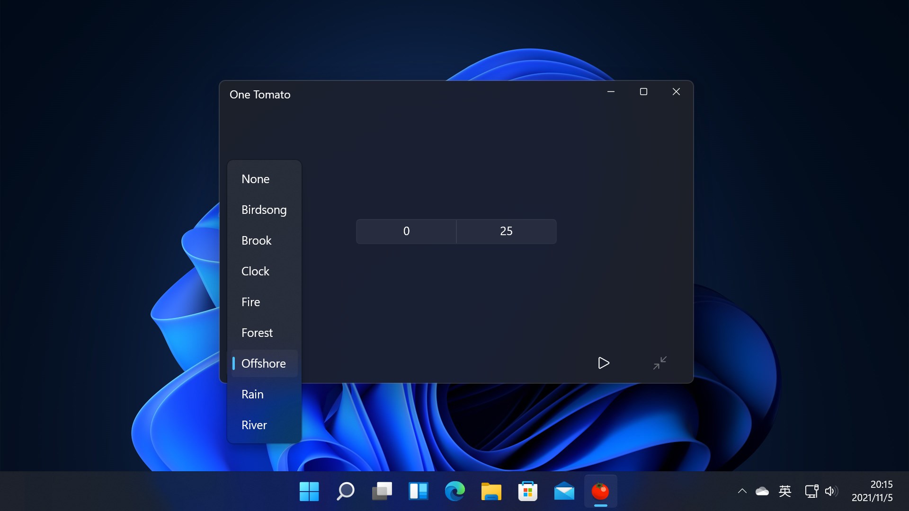Viewport: 909px width, 511px height.
Task: Launch Microsoft Edge from taskbar
Action: pos(455,492)
